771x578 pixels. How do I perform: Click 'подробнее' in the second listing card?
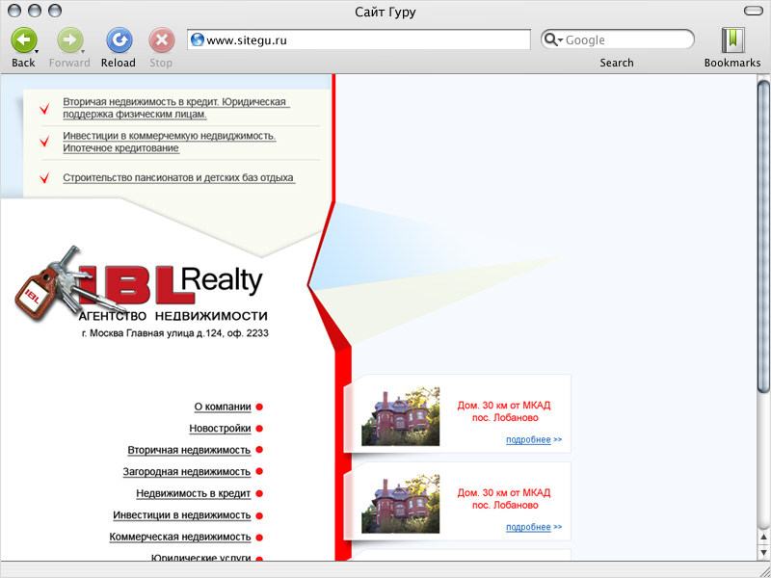pyautogui.click(x=528, y=527)
